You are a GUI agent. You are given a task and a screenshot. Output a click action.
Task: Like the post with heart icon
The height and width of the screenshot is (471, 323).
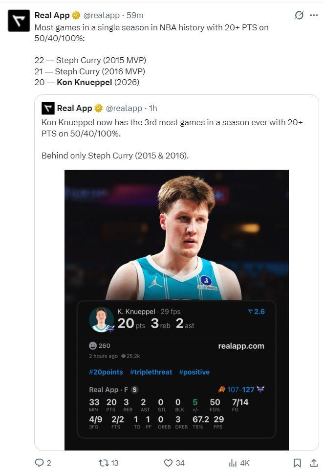coord(168,462)
